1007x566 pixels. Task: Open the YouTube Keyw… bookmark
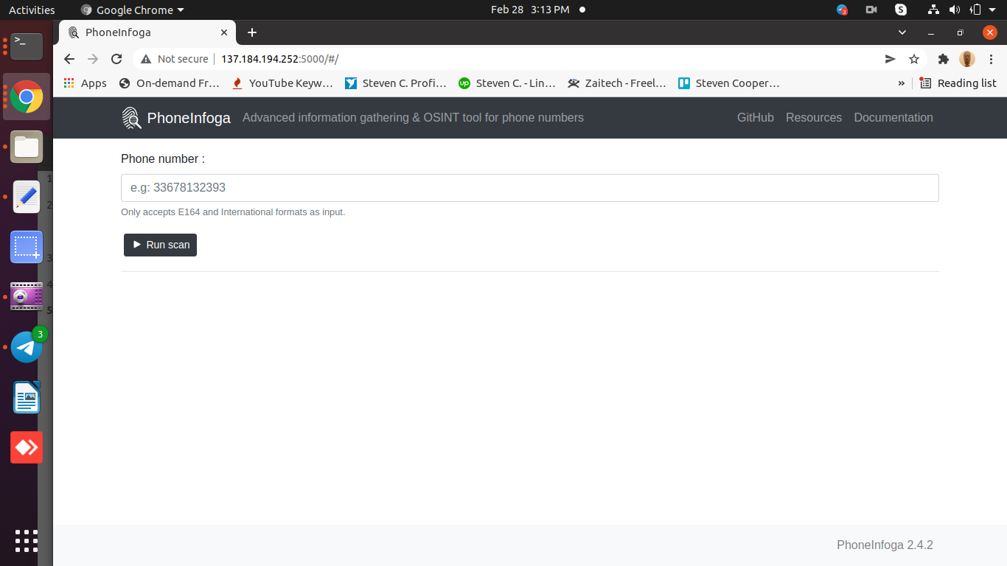[x=283, y=83]
